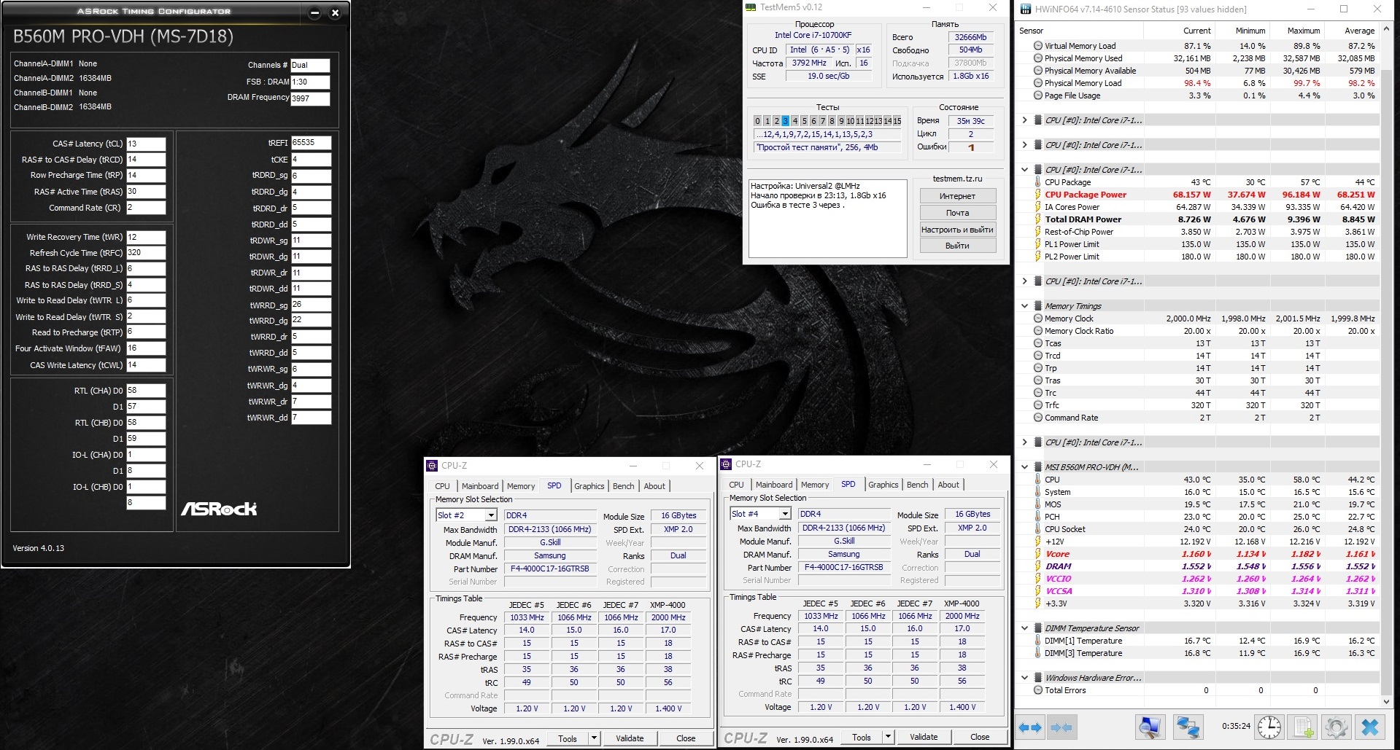Open HWiNFO sensor settings gear icon
Viewport: 1400px width, 750px height.
tap(1337, 727)
